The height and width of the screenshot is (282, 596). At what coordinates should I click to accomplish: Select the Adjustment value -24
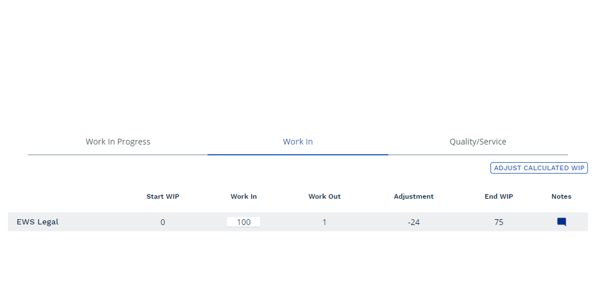click(x=414, y=223)
